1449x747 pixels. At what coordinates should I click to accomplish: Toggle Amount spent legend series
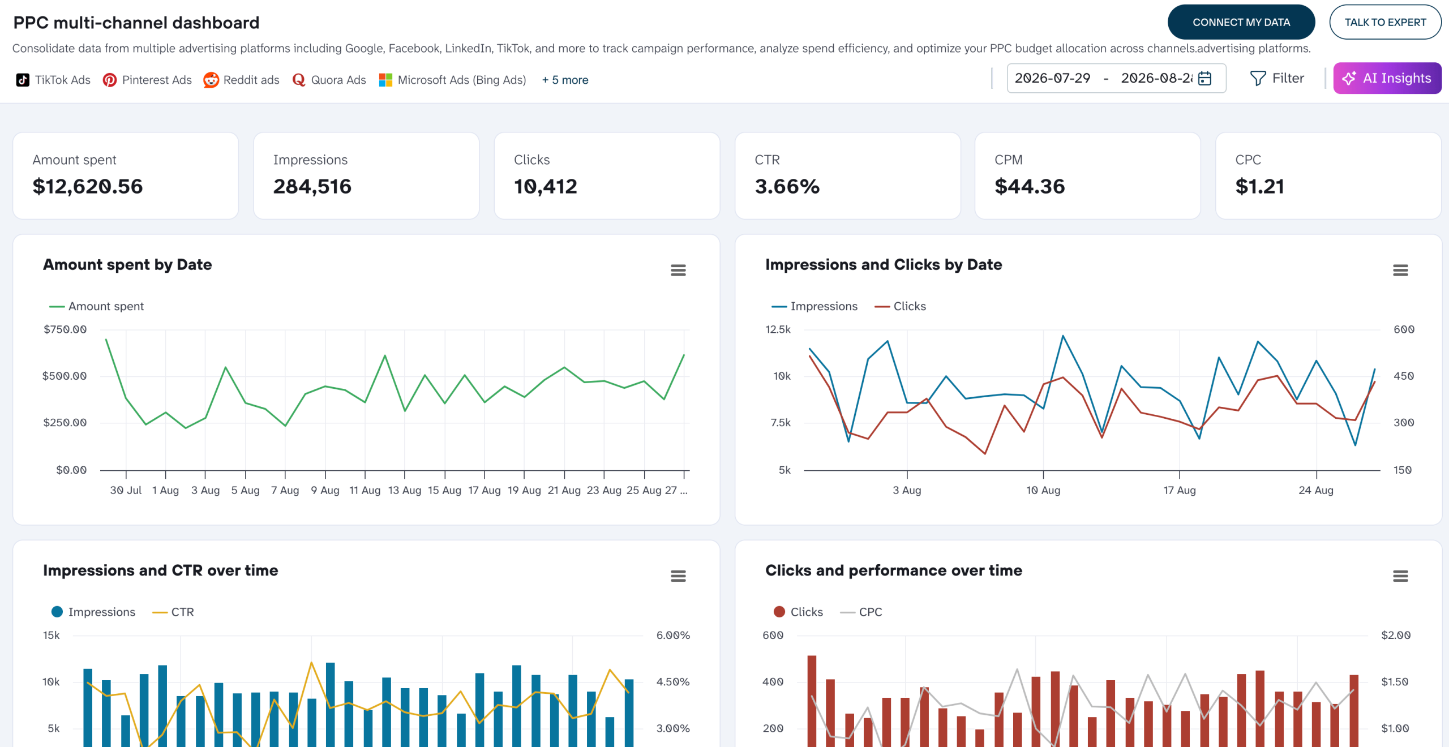pyautogui.click(x=97, y=306)
